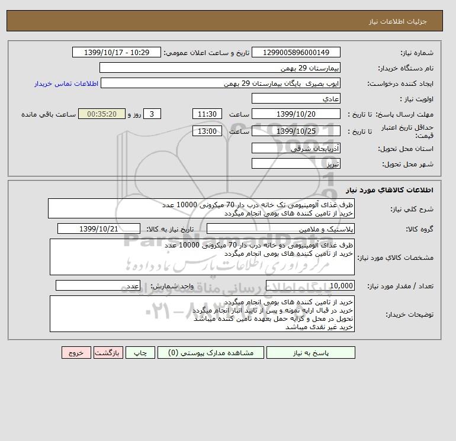Click the quantity field 10,000

(x=310, y=285)
